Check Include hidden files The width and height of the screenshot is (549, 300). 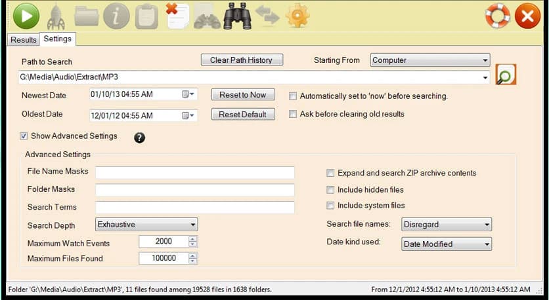(330, 190)
